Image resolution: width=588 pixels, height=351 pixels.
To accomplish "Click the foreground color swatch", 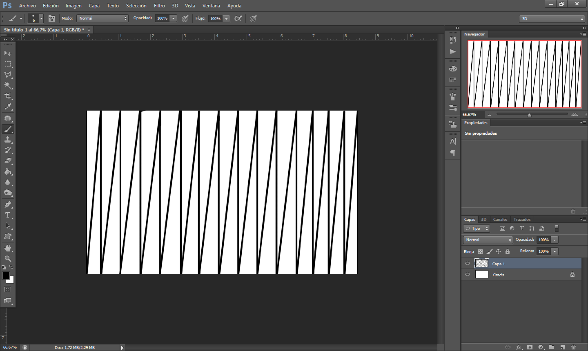I will pos(6,275).
